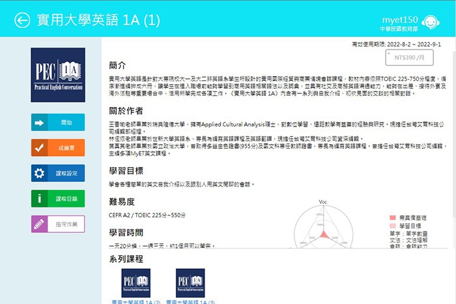Image resolution: width=456 pixels, height=304 pixels.
Task: Start the course with 開始
Action: pyautogui.click(x=66, y=122)
